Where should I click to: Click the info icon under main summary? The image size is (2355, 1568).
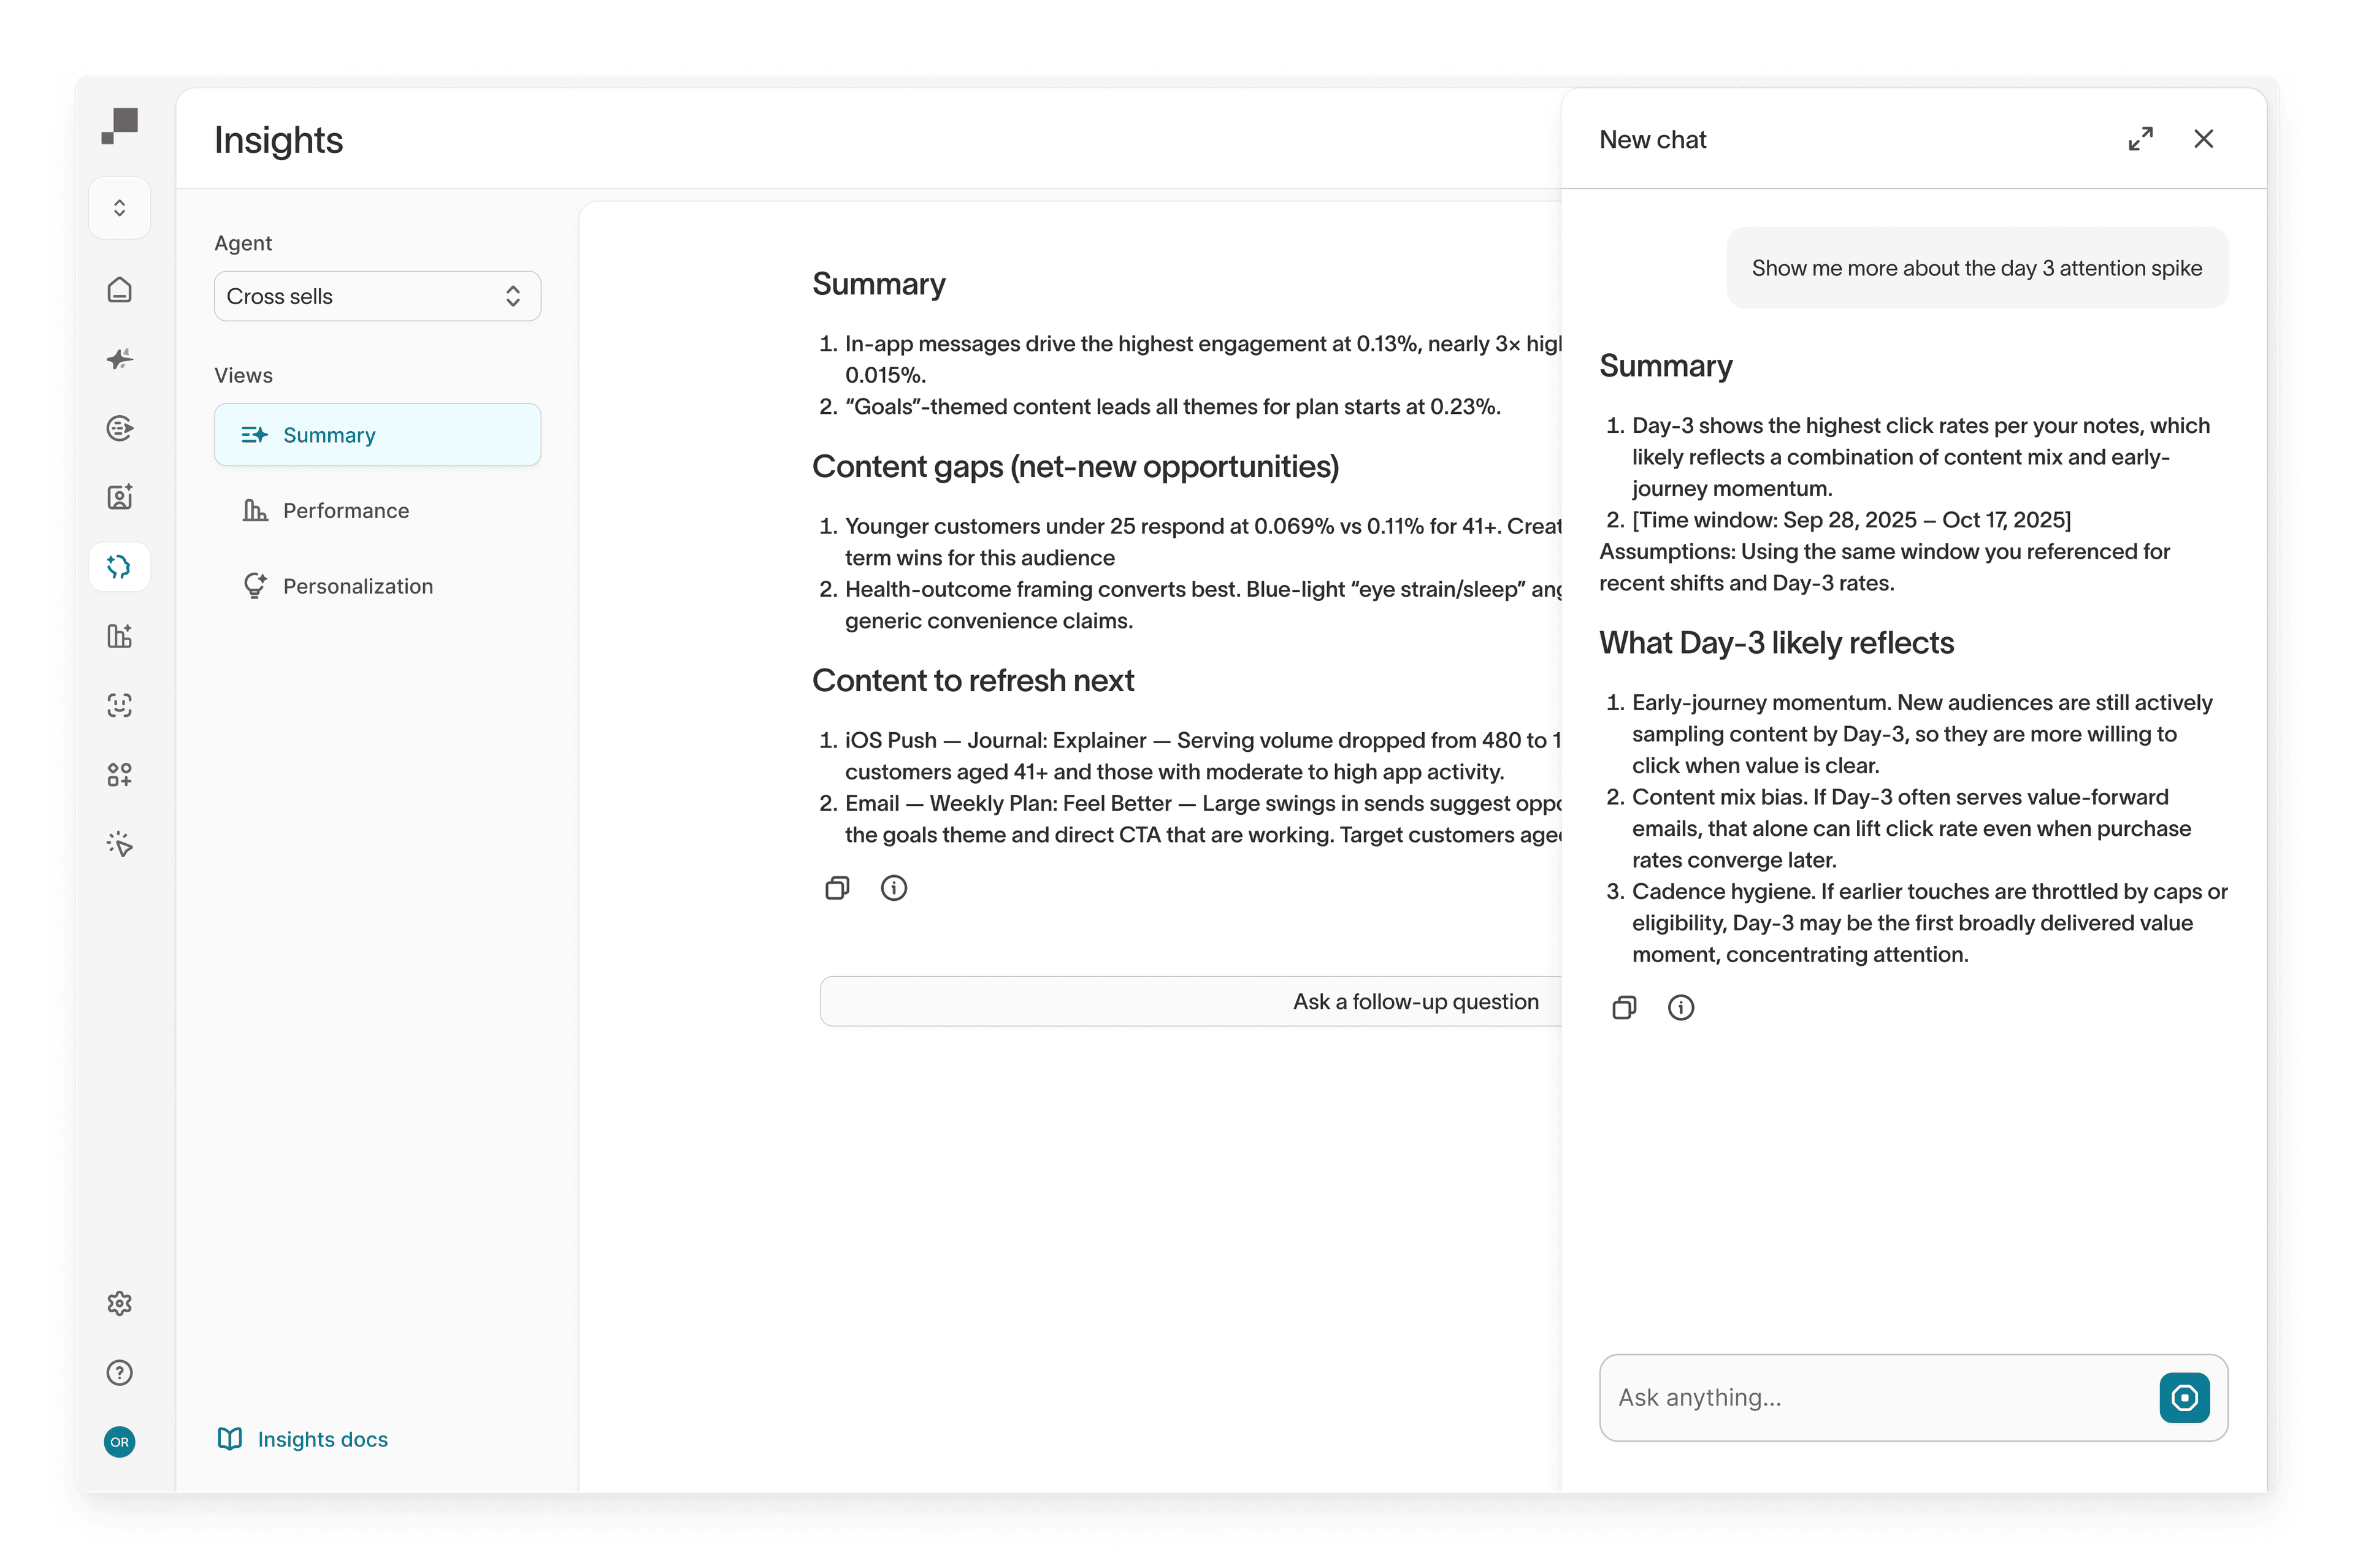[x=893, y=888]
